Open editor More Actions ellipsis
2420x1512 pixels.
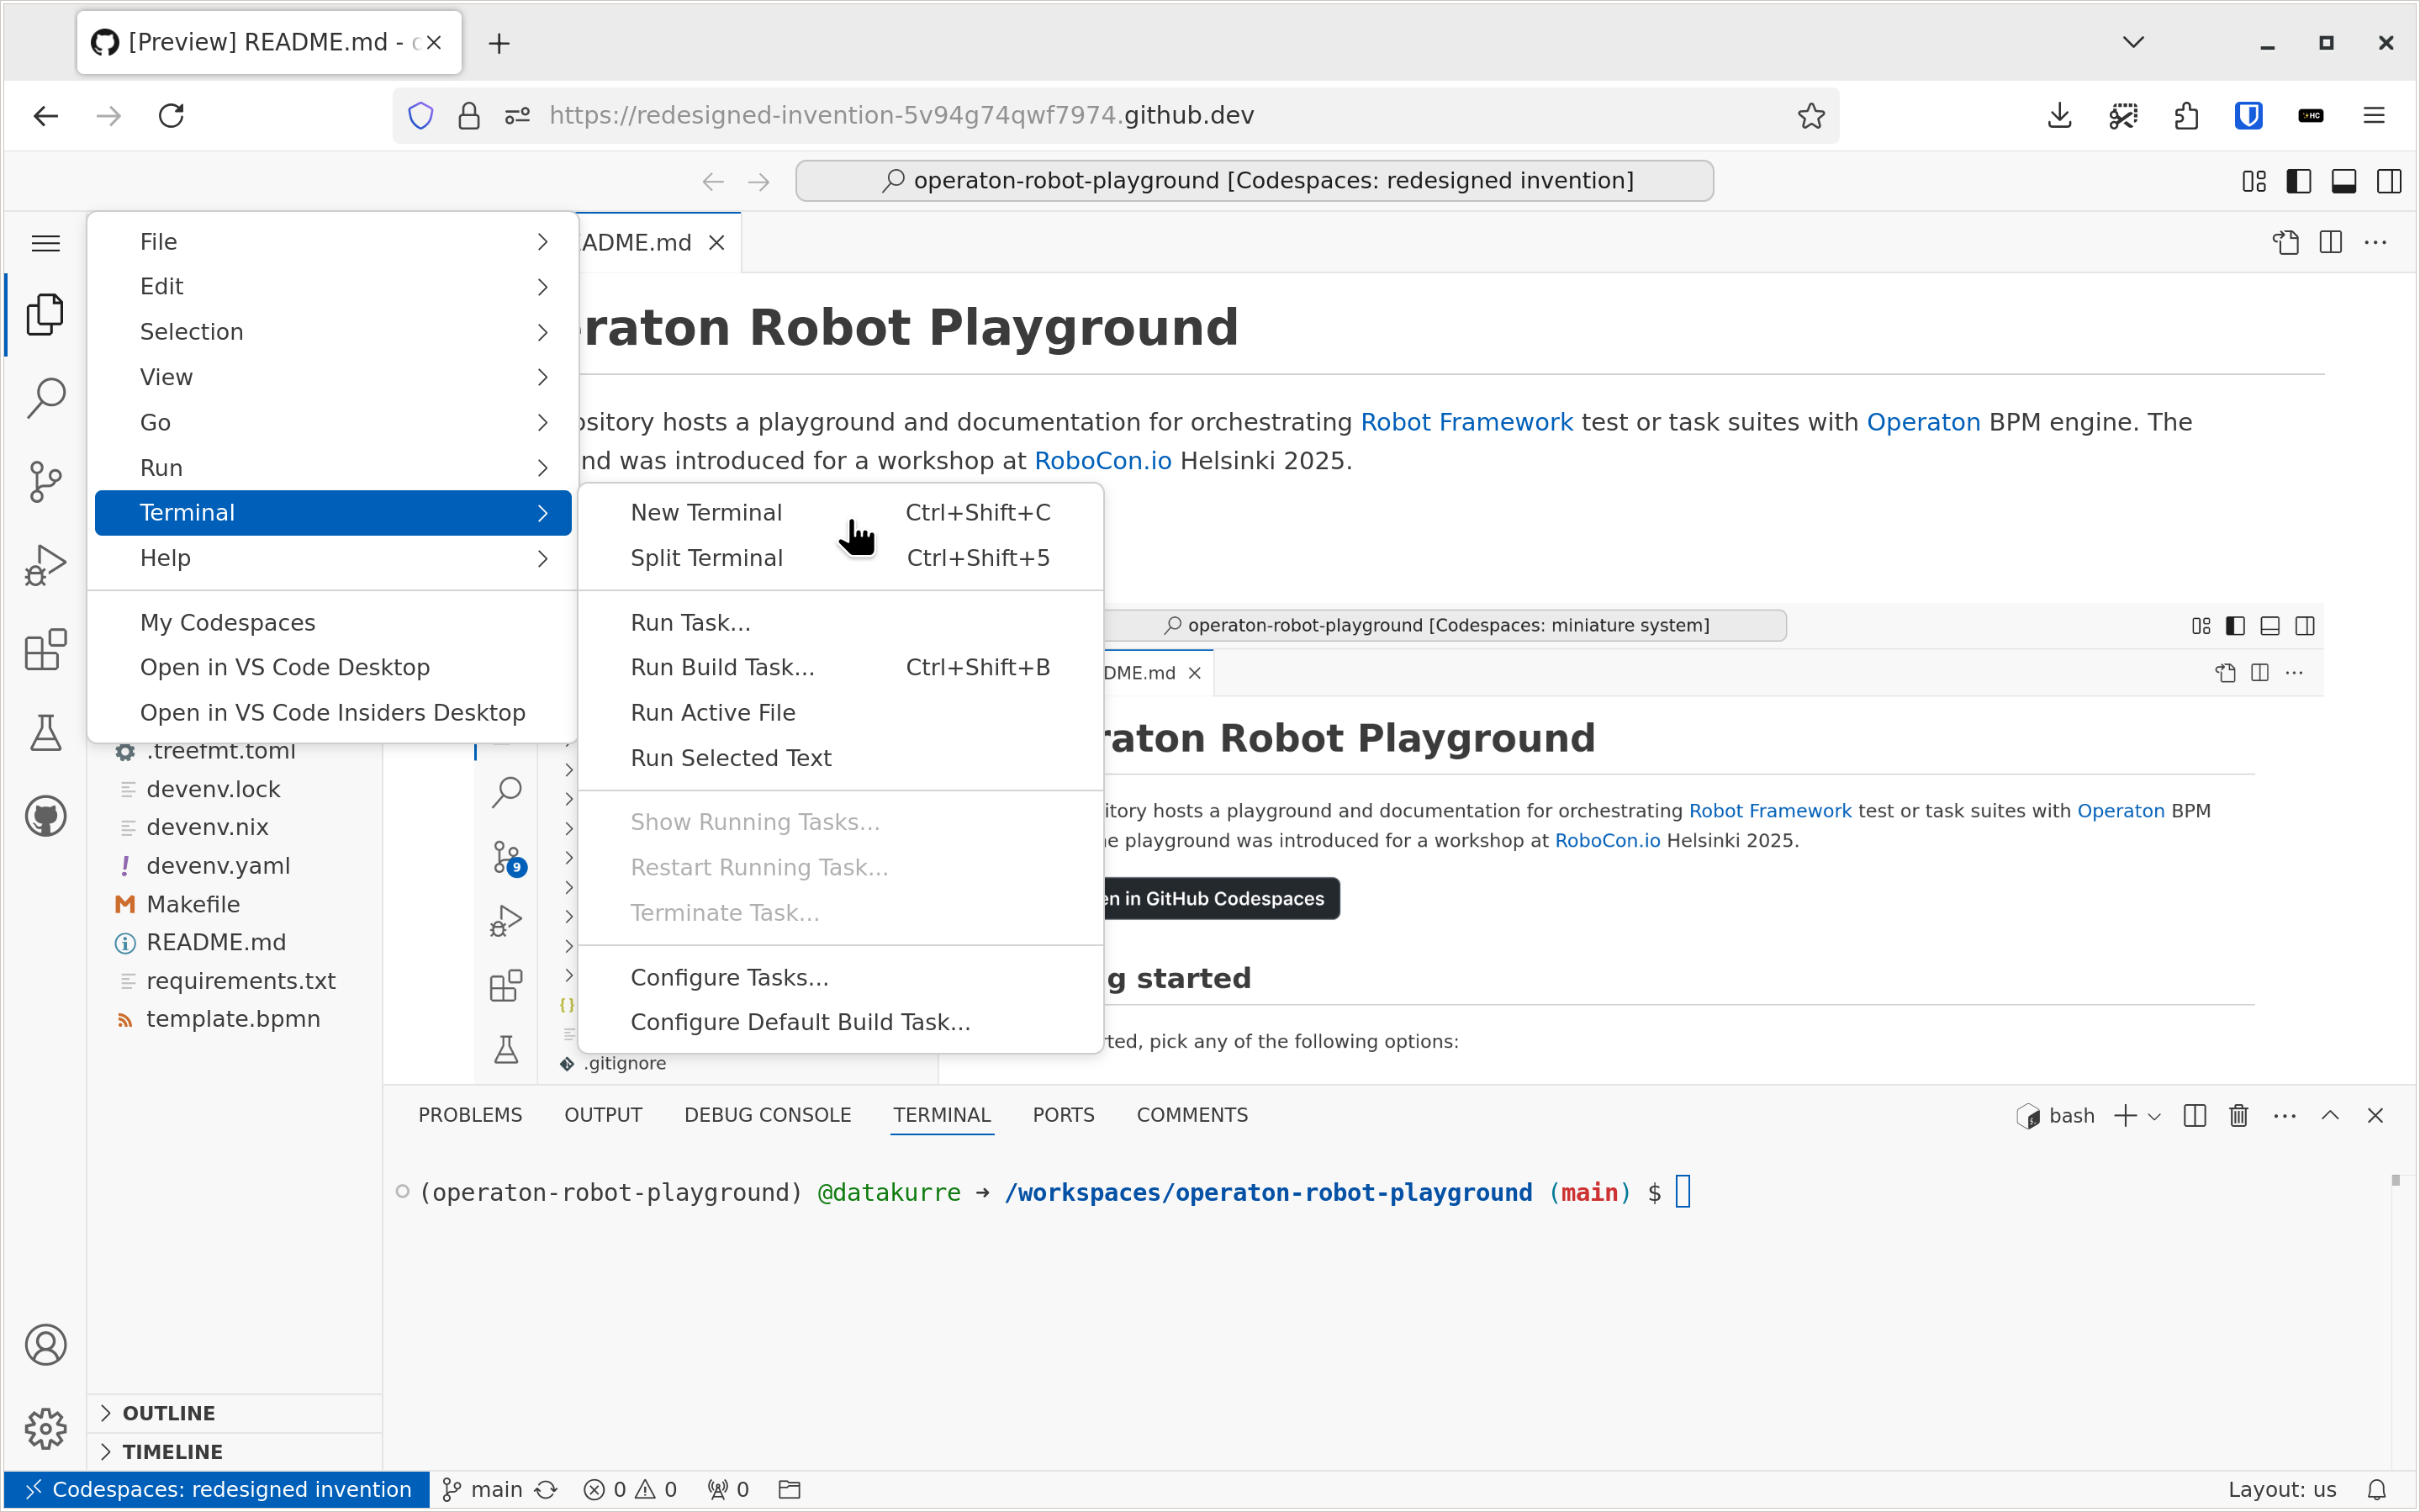2376,243
